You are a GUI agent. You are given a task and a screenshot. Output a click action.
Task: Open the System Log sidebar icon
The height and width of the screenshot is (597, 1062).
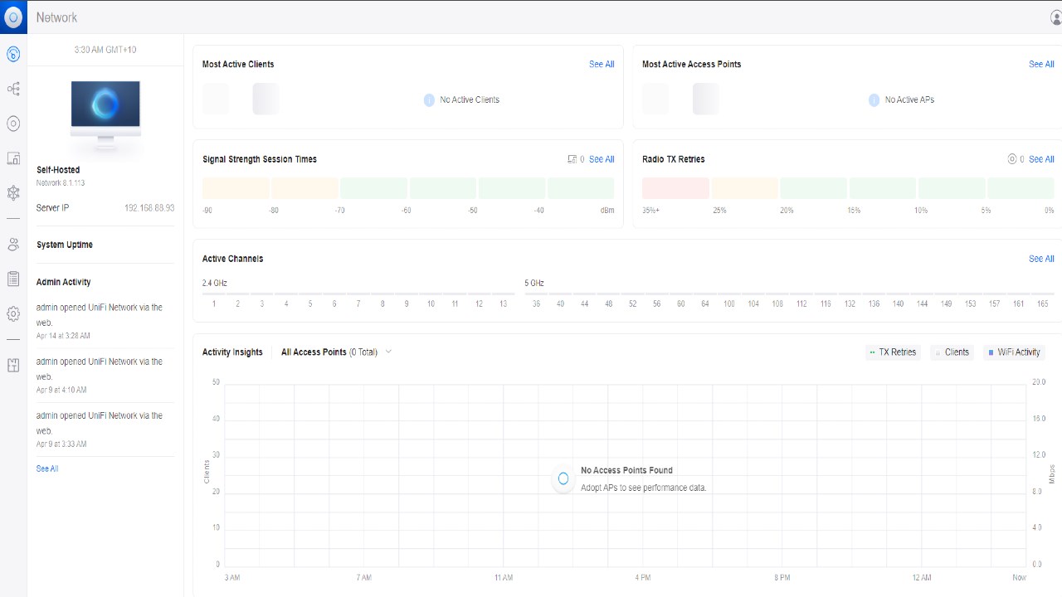(13, 279)
